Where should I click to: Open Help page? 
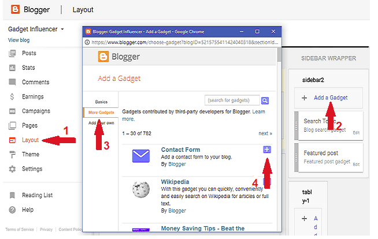[28, 210]
